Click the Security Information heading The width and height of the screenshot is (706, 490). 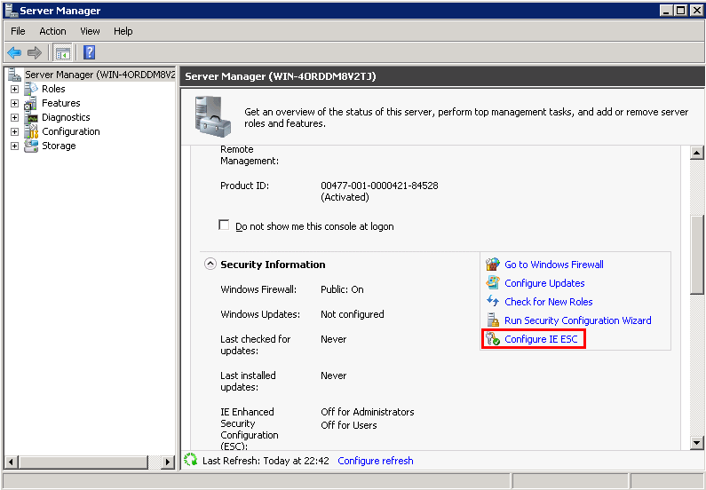pyautogui.click(x=273, y=265)
